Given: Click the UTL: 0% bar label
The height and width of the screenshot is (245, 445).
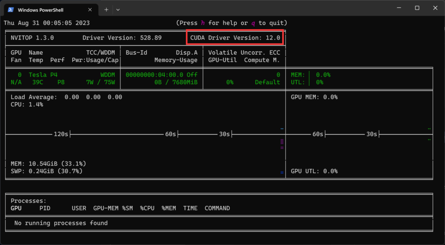Looking at the screenshot, I should click(x=307, y=82).
